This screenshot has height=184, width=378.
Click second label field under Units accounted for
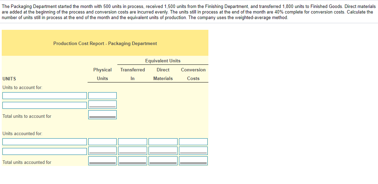pyautogui.click(x=45, y=151)
